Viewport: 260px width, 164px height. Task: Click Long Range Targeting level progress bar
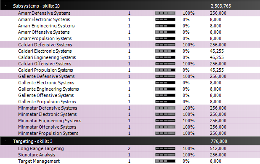tap(165, 148)
